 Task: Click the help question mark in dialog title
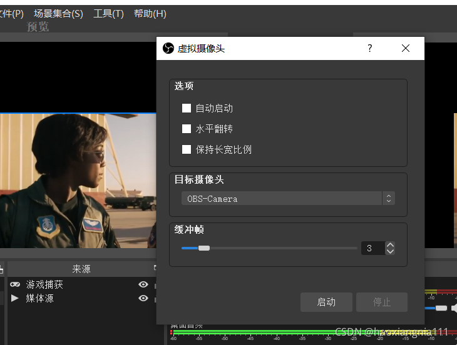369,48
